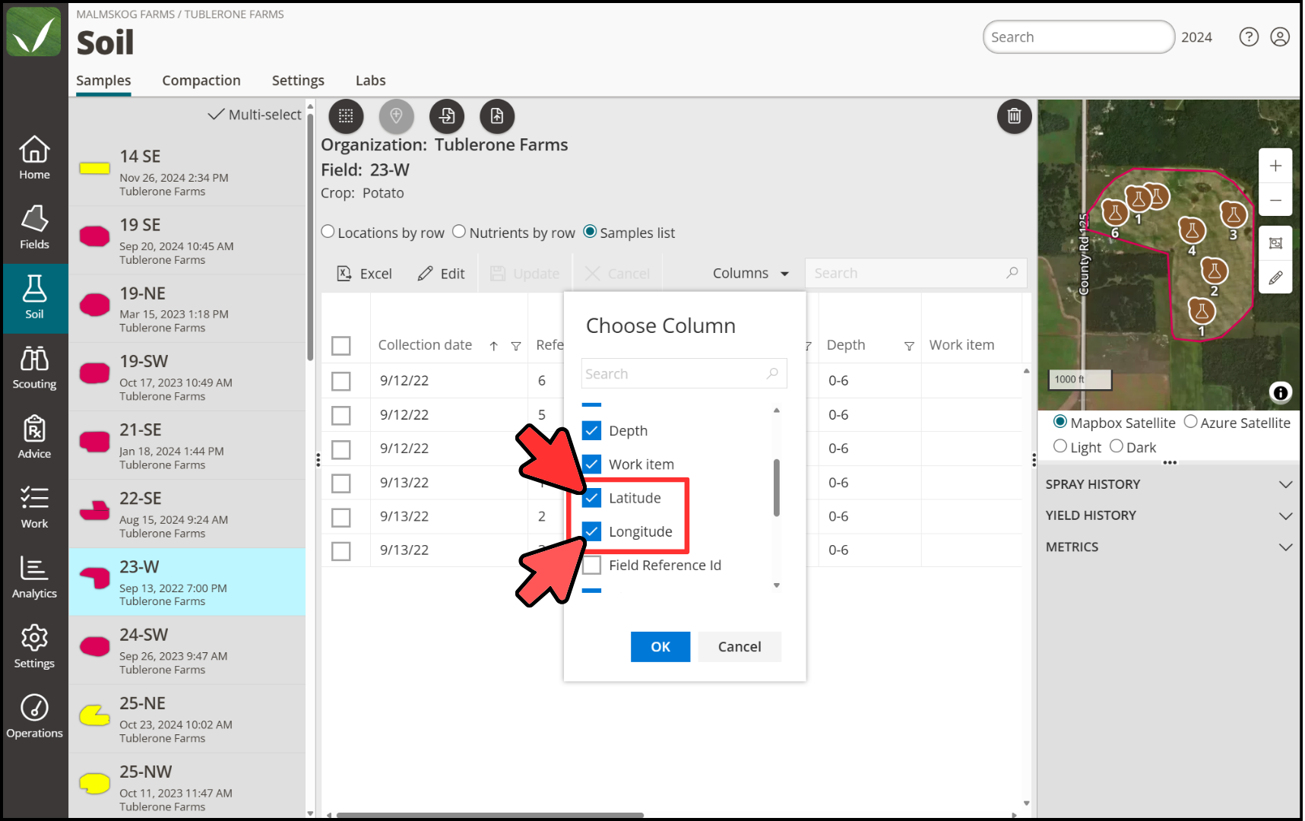Click the Choose Column list scrollbar
This screenshot has width=1305, height=821.
[x=776, y=488]
